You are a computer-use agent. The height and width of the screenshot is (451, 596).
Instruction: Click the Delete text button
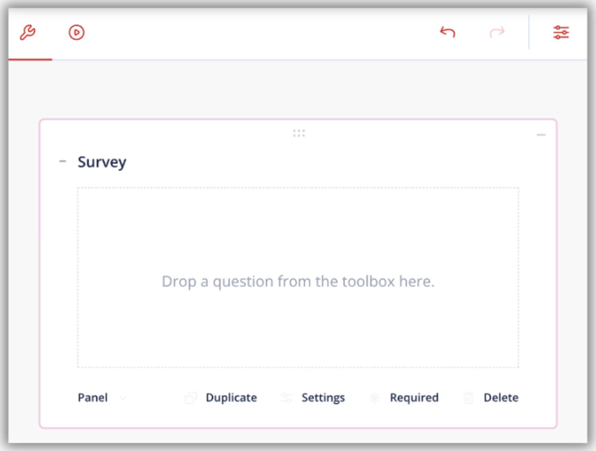[x=501, y=398]
